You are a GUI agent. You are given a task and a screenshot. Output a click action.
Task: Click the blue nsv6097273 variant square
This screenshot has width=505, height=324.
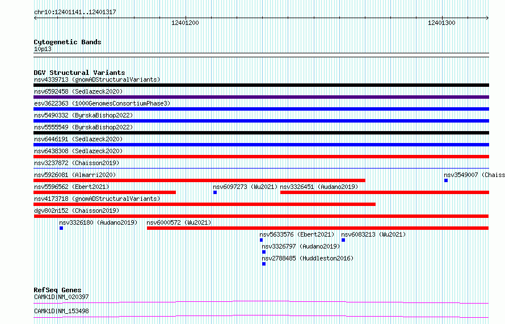click(215, 192)
